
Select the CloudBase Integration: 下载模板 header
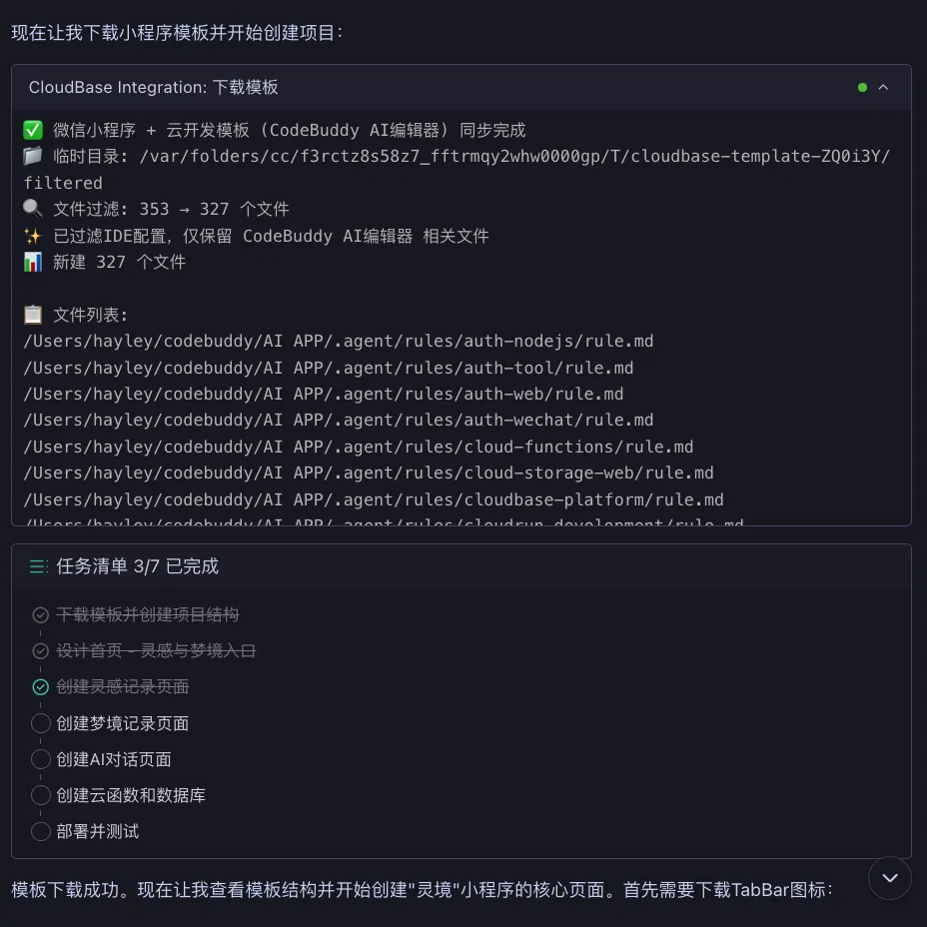click(x=153, y=88)
